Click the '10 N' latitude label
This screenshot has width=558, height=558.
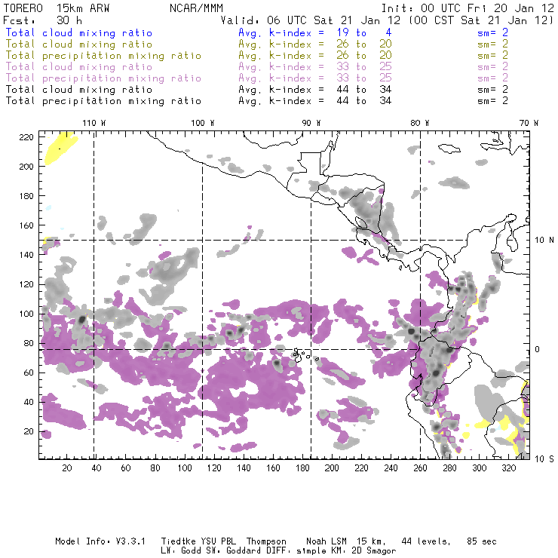pyautogui.click(x=544, y=241)
